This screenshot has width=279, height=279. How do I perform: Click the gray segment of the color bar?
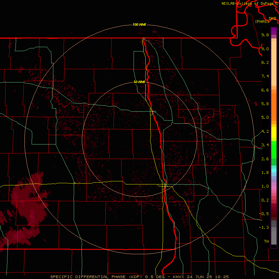(274, 233)
